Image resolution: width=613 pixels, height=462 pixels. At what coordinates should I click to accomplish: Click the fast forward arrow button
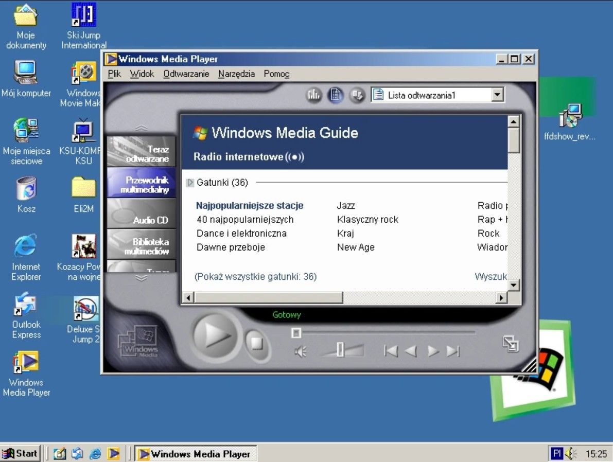pyautogui.click(x=433, y=351)
